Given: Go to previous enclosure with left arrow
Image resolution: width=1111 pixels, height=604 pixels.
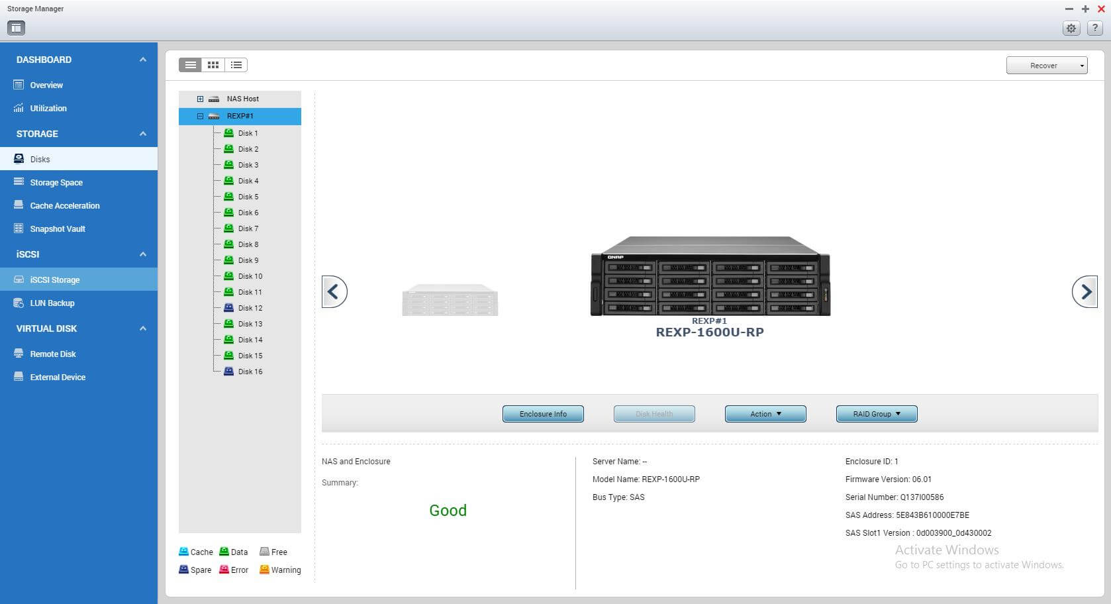Looking at the screenshot, I should tap(334, 291).
